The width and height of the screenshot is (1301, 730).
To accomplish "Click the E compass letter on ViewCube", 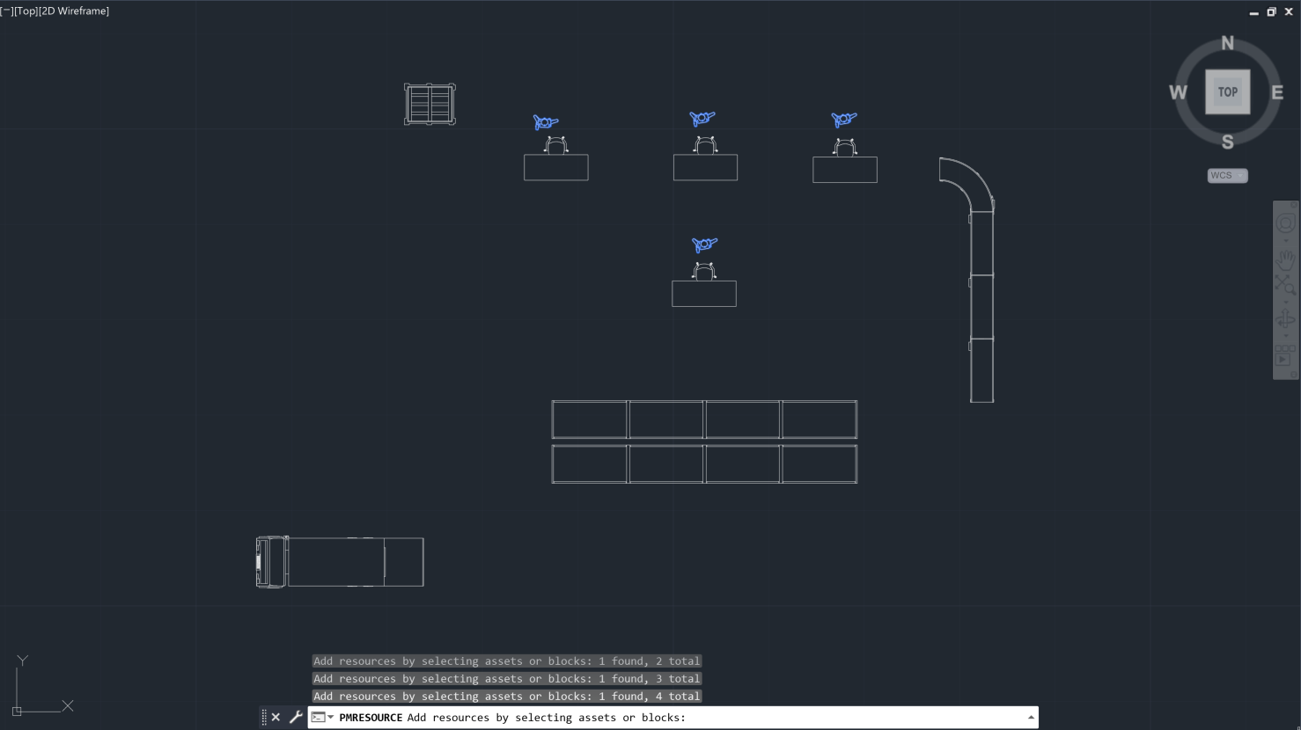I will (1277, 92).
